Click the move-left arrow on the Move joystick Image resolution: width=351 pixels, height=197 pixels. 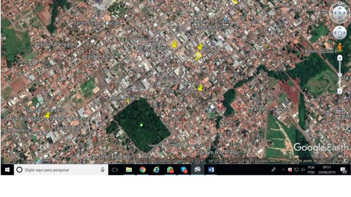point(335,33)
